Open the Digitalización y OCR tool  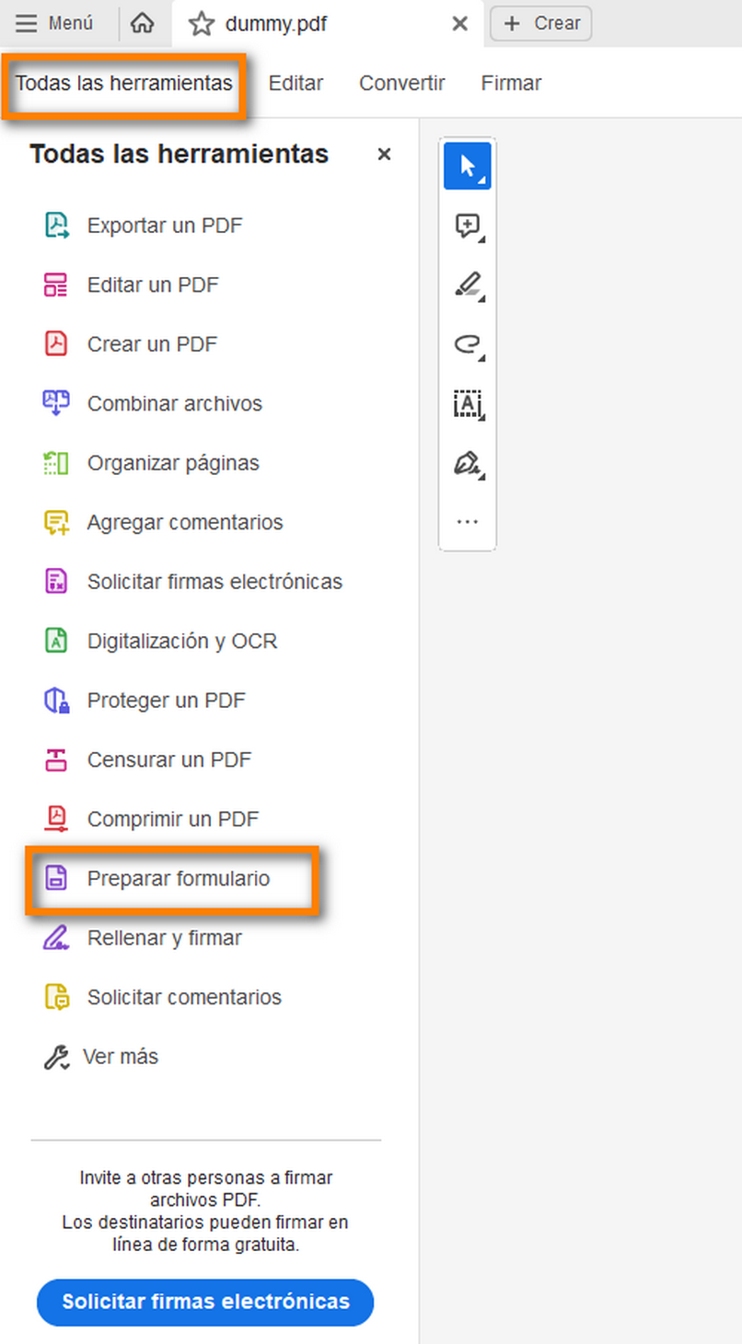tap(182, 641)
